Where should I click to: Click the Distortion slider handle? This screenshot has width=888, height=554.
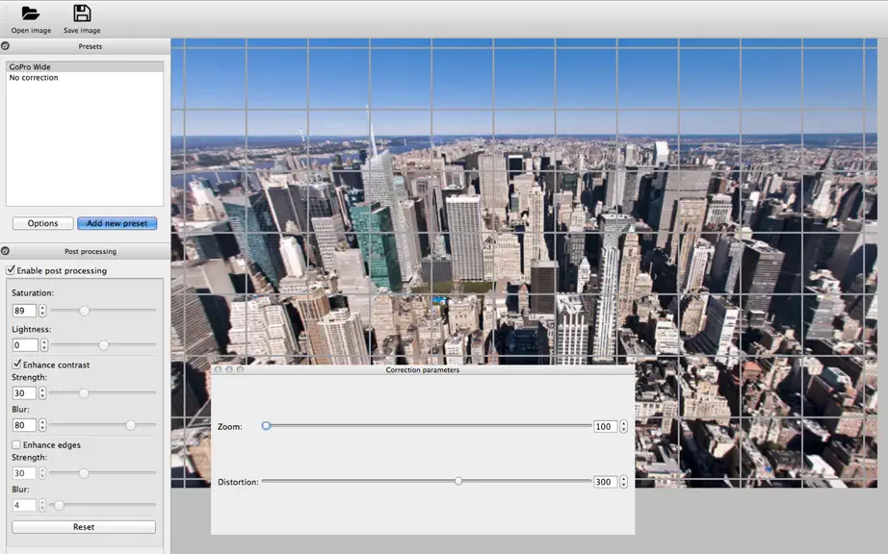458,481
